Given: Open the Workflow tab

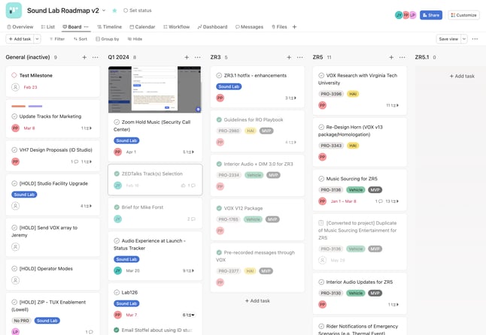Looking at the screenshot, I should (176, 27).
